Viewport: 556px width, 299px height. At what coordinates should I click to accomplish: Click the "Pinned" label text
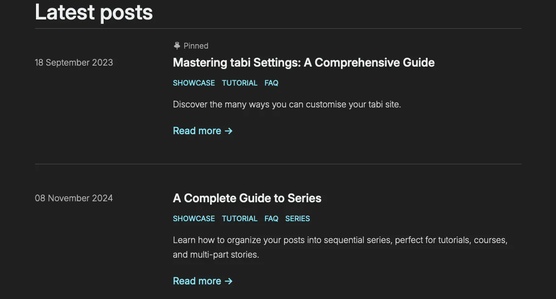196,46
